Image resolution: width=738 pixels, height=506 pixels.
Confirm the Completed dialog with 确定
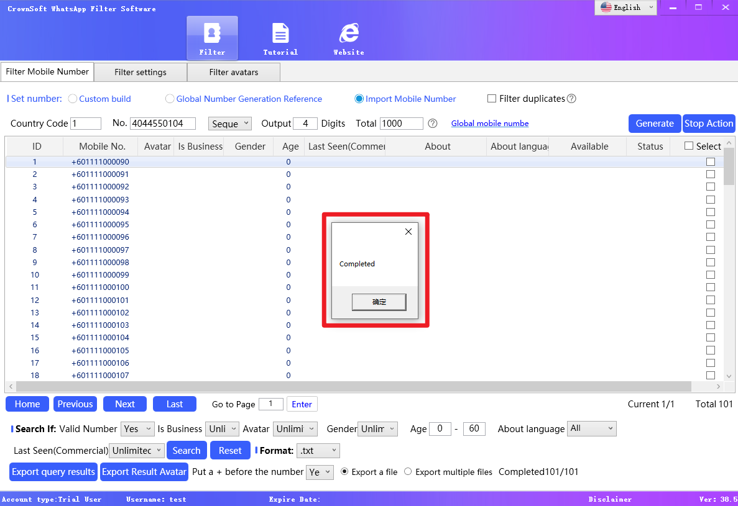pyautogui.click(x=379, y=302)
